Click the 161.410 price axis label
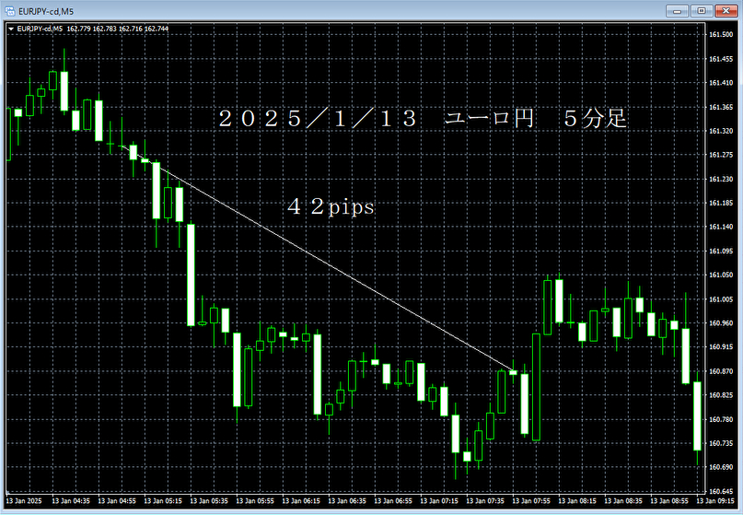 click(721, 83)
